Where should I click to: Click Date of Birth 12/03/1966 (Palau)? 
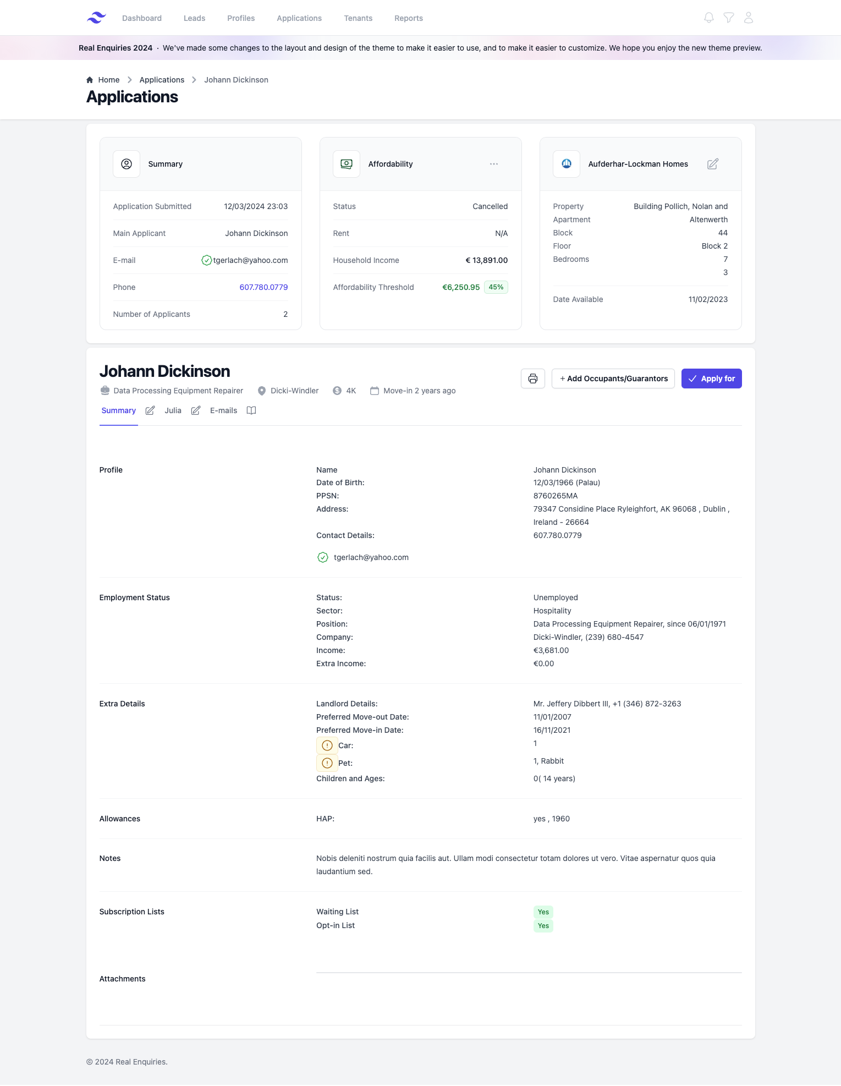pos(567,482)
